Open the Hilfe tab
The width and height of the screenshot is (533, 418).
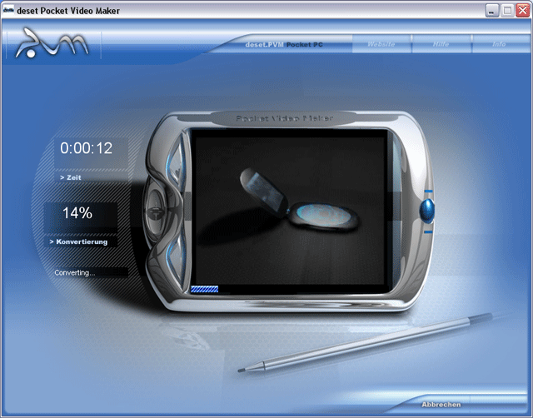[x=441, y=44]
